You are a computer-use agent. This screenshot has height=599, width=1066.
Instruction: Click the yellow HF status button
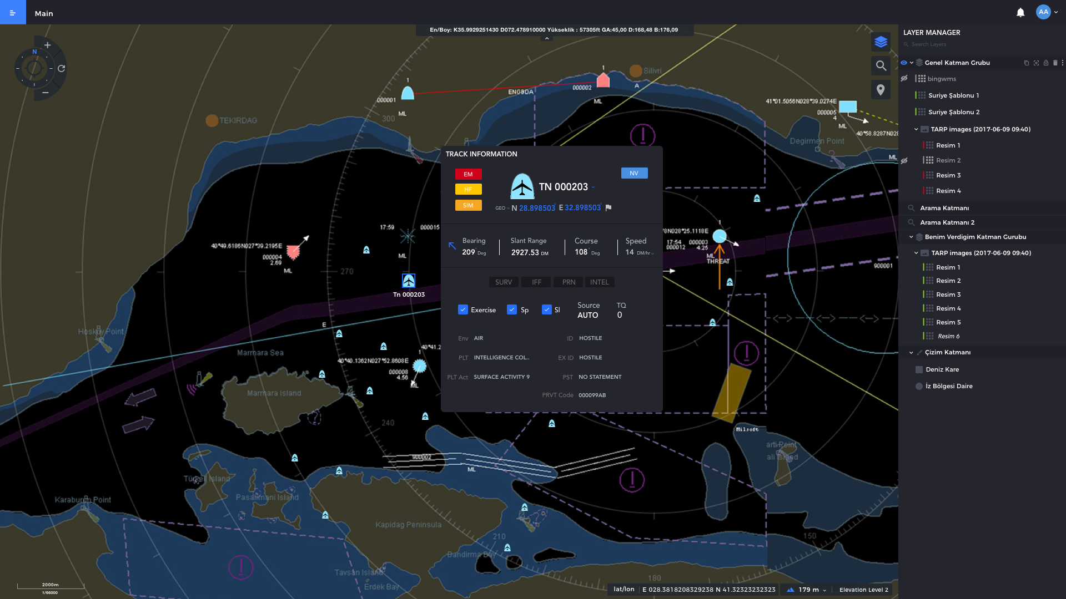point(468,190)
